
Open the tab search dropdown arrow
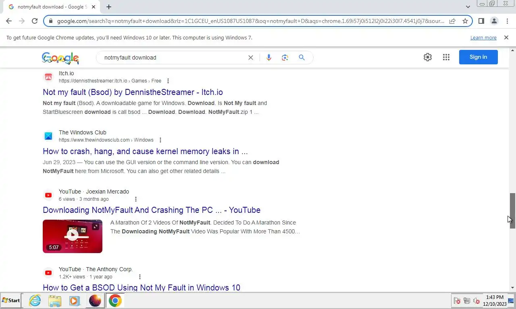coord(468,6)
